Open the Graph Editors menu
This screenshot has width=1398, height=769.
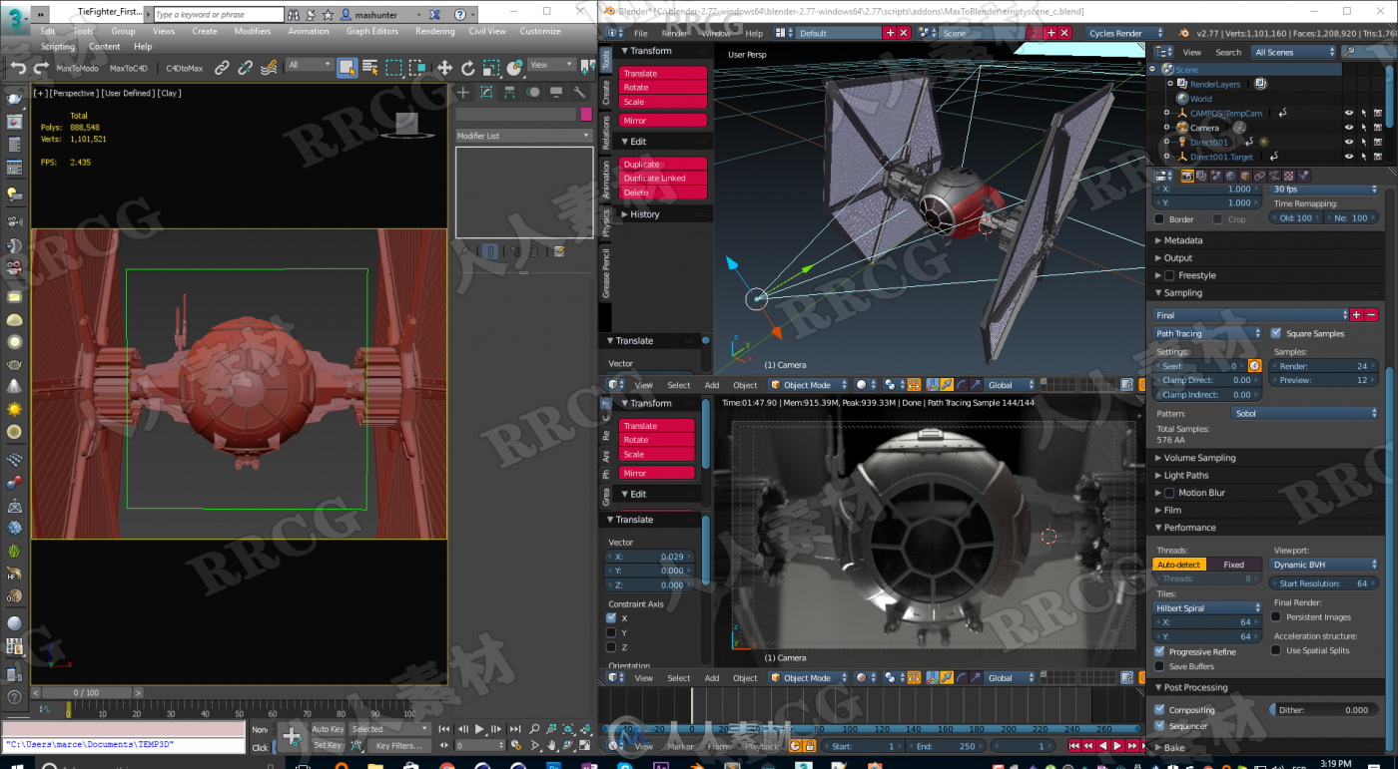(x=372, y=31)
